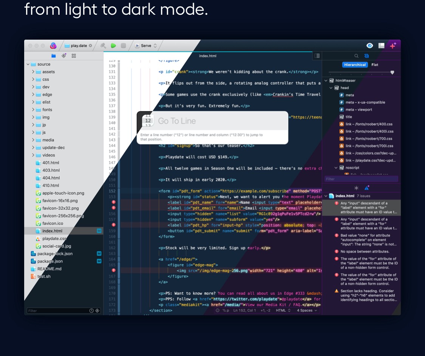Open the Serve task selector
425x356 pixels.
pos(146,46)
